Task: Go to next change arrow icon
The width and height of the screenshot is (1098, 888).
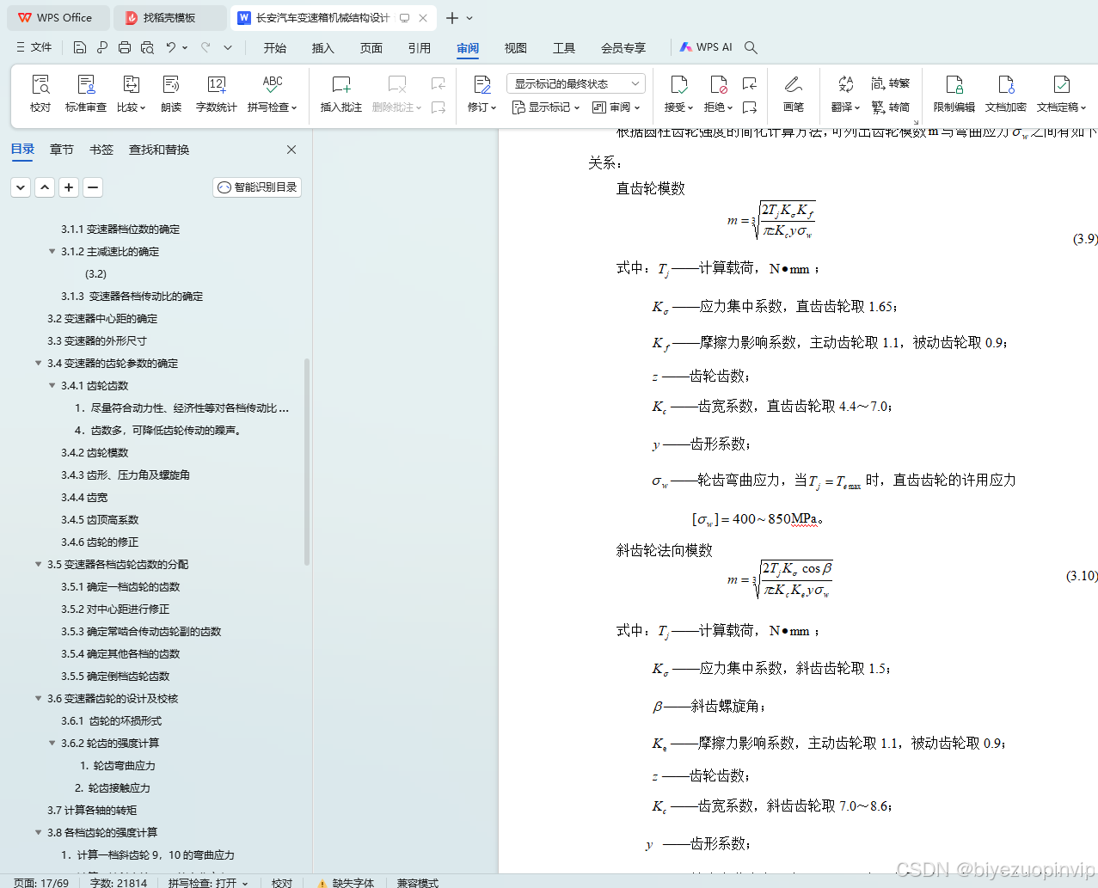Action: [750, 107]
